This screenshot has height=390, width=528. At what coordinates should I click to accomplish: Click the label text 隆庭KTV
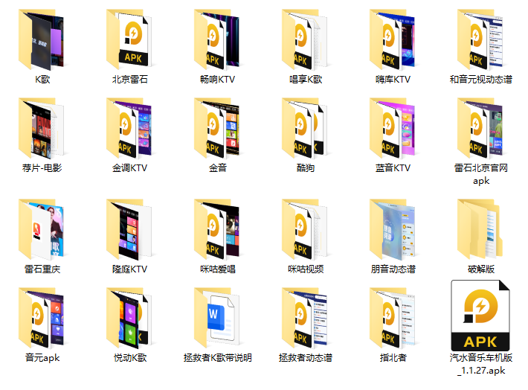(x=130, y=269)
